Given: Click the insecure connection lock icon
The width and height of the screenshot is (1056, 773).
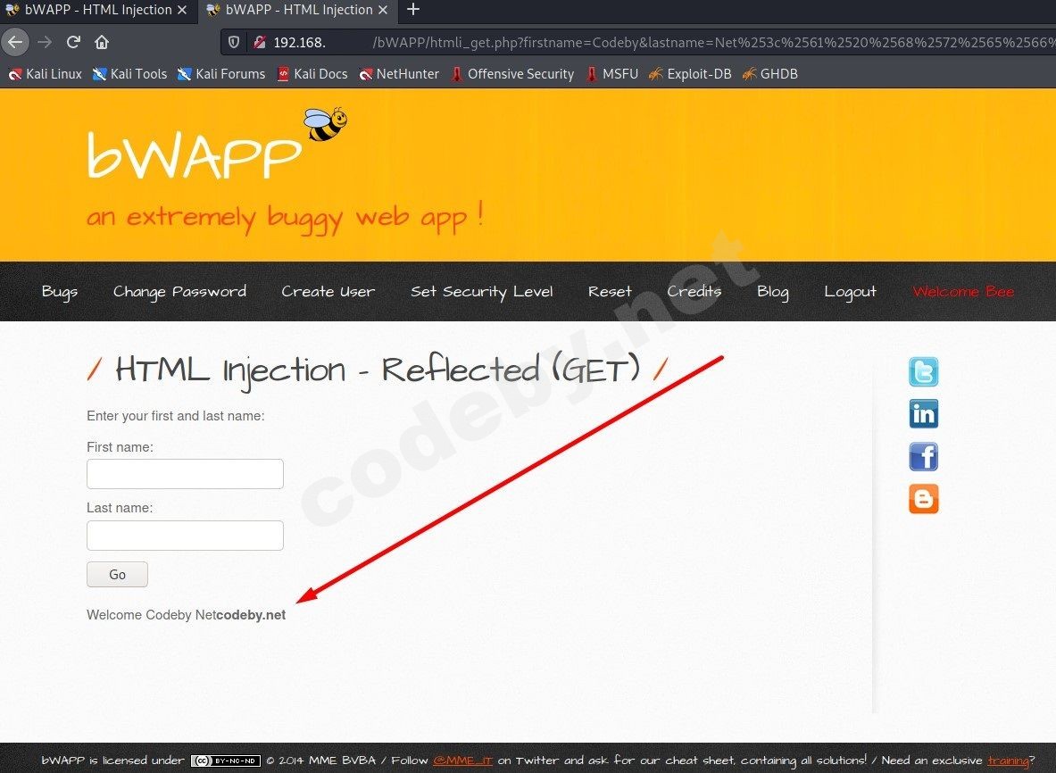Looking at the screenshot, I should 259,43.
